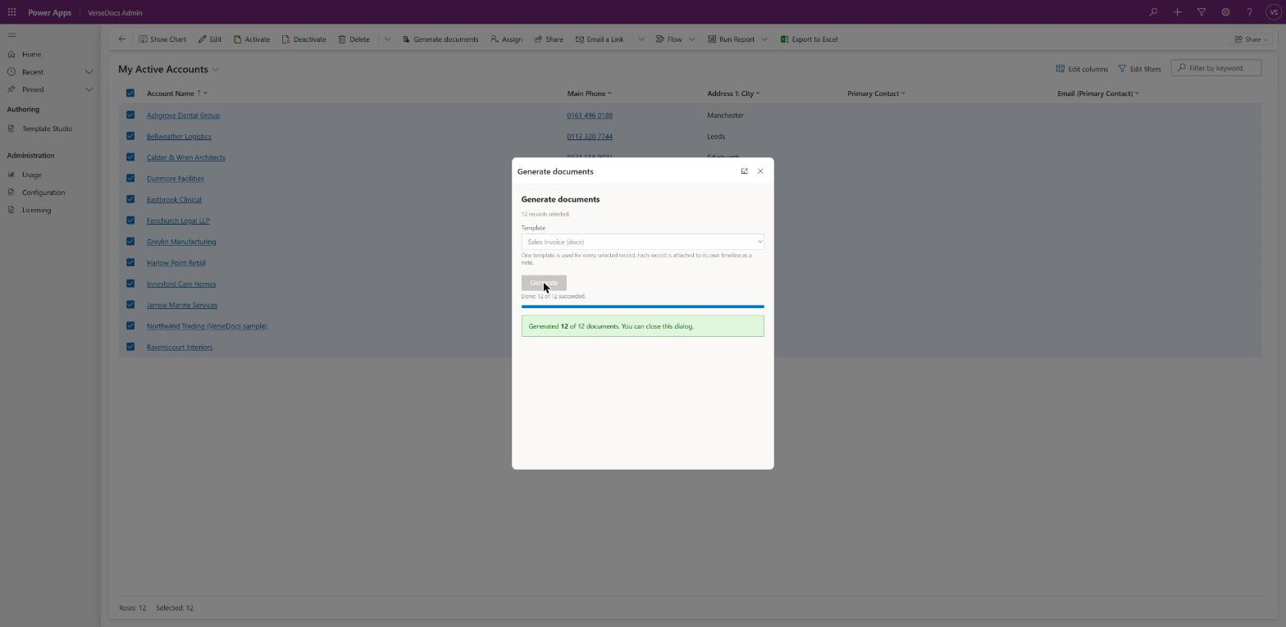Click Export to Excel
Screen dimensions: 1286x627
pyautogui.click(x=809, y=39)
